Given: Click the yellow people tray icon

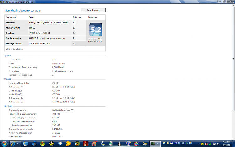Looking at the screenshot, I should (202, 144).
